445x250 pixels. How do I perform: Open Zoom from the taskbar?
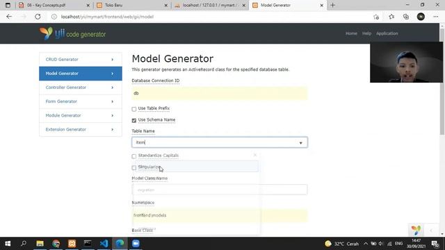136,244
